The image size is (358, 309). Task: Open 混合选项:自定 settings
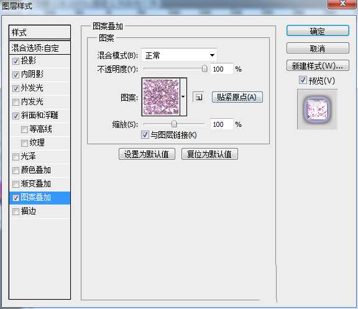pos(40,48)
